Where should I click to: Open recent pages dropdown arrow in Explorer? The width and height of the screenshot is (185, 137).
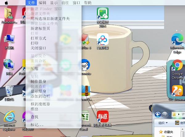point(170,114)
